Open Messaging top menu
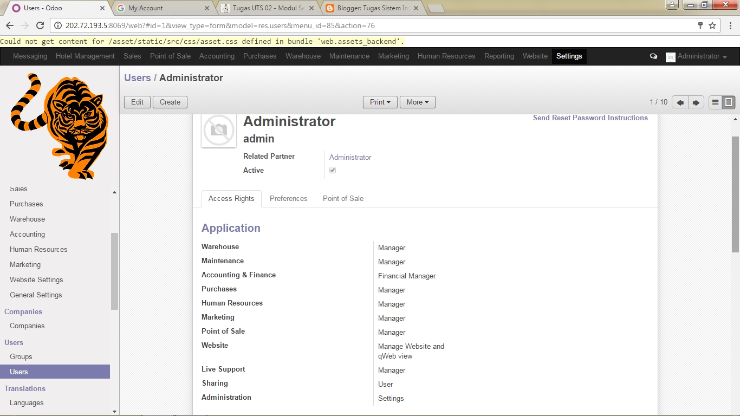 point(30,56)
